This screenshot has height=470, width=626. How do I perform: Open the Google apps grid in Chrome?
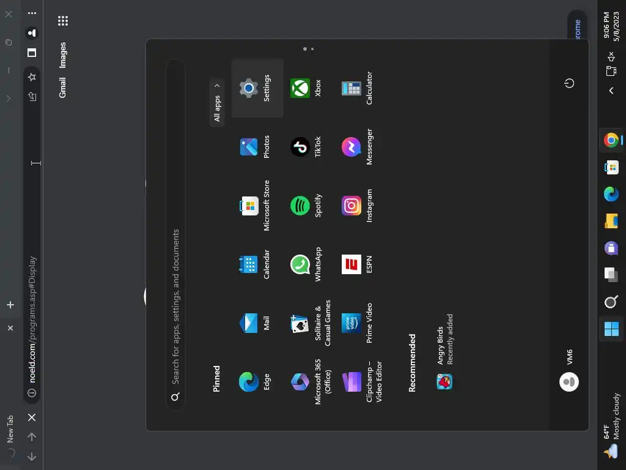[x=63, y=21]
